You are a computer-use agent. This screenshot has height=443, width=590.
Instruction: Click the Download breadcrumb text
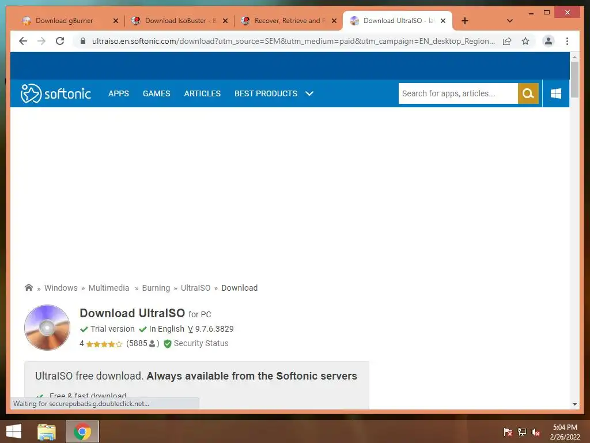point(239,288)
